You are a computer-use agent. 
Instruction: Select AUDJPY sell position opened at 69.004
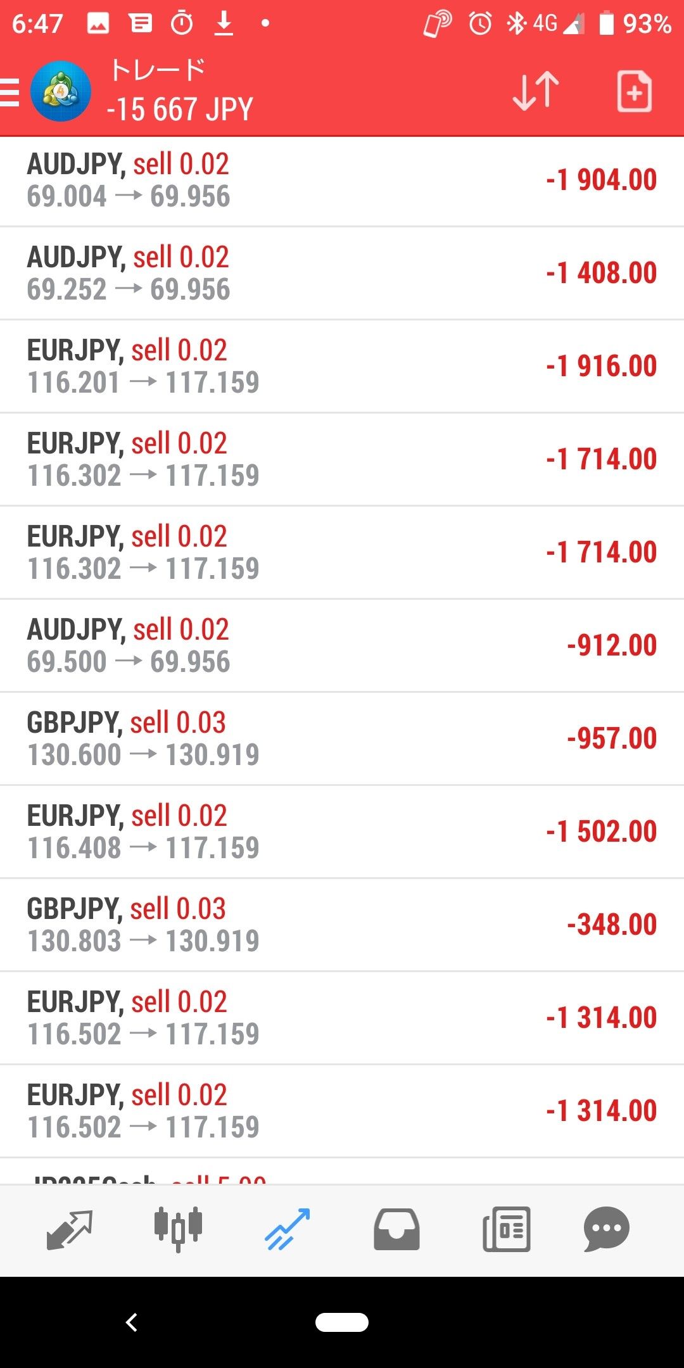coord(342,180)
